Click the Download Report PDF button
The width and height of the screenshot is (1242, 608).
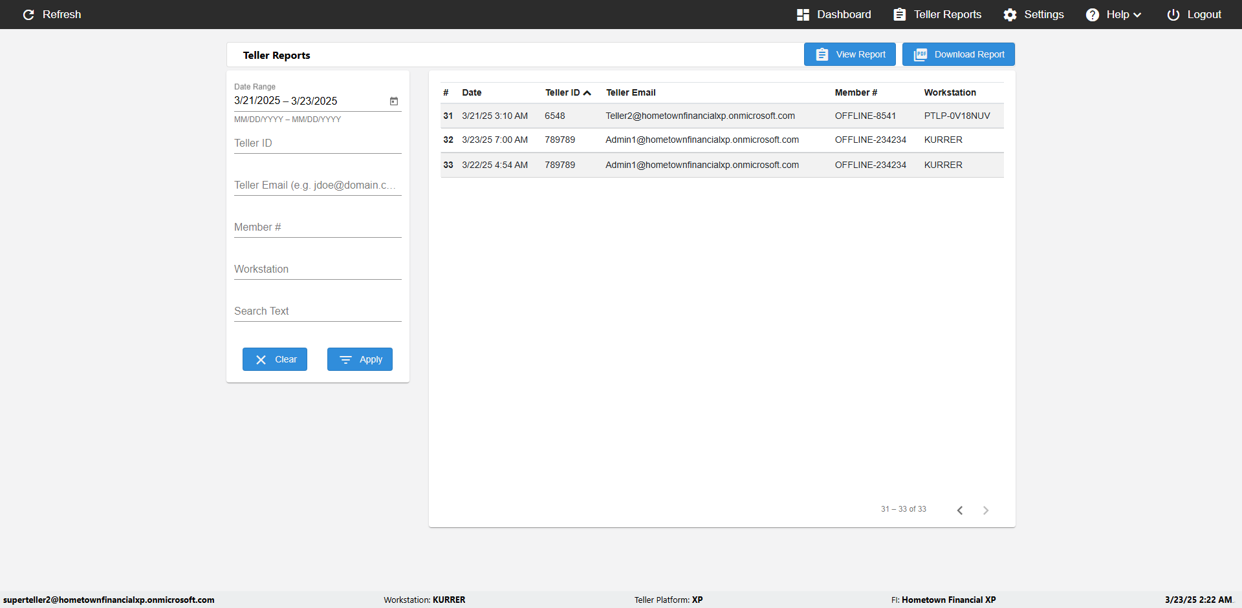click(959, 54)
